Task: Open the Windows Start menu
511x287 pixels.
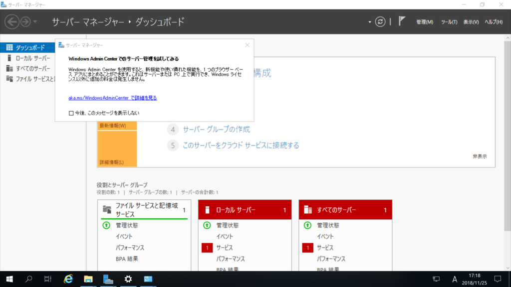Action: 9,279
